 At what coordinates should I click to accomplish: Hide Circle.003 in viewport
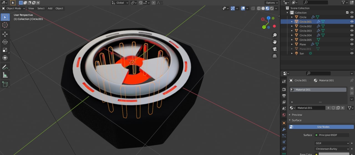tap(352, 31)
